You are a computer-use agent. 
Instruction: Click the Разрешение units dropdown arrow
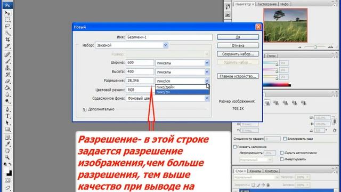[x=207, y=81]
